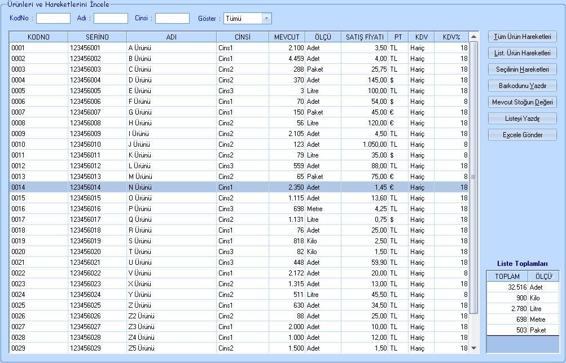Click the Cinsi filter input
566x363 pixels.
point(172,19)
